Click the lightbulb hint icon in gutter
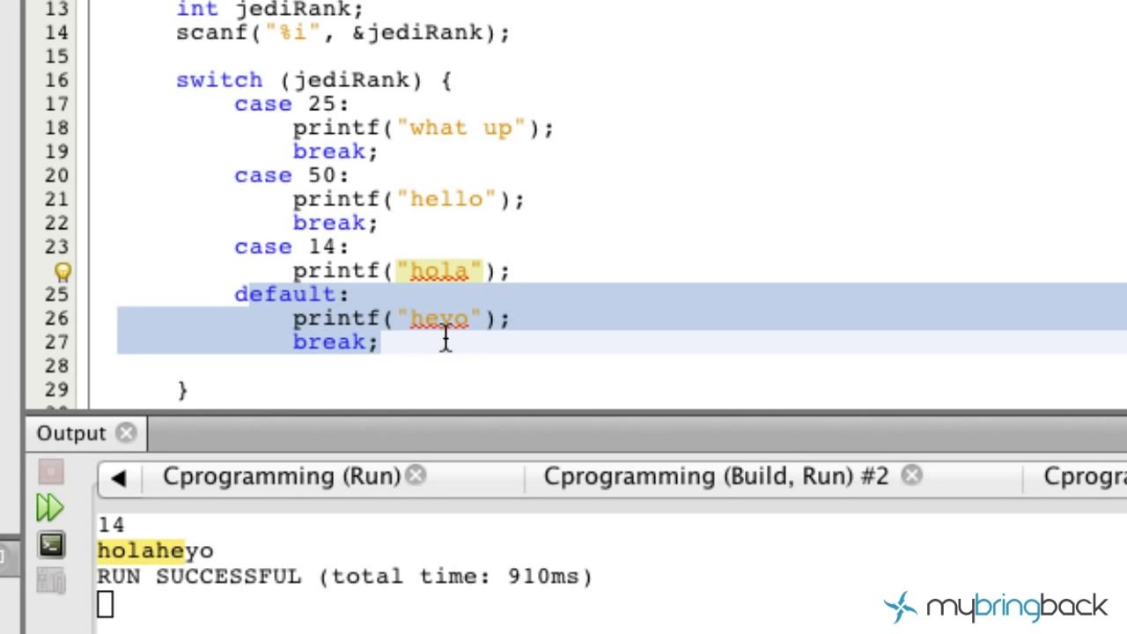 coord(63,271)
